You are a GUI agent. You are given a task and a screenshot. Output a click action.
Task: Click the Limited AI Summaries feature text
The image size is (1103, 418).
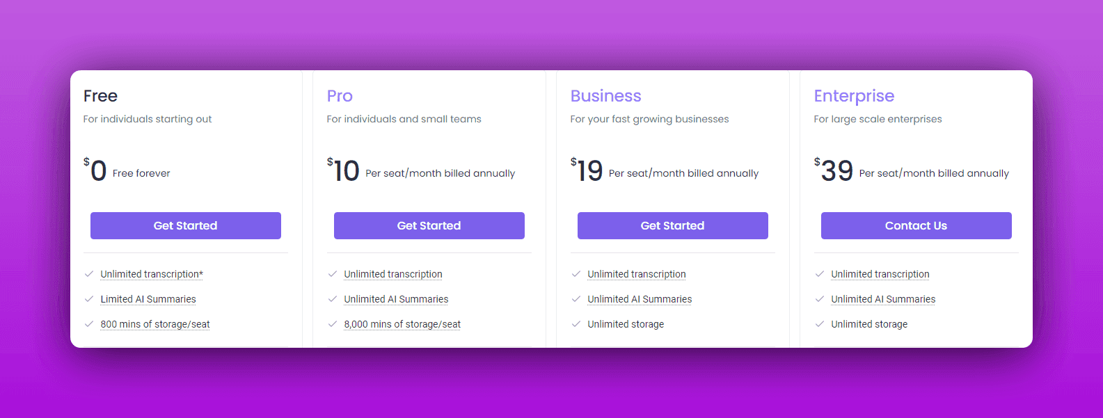[x=148, y=299]
